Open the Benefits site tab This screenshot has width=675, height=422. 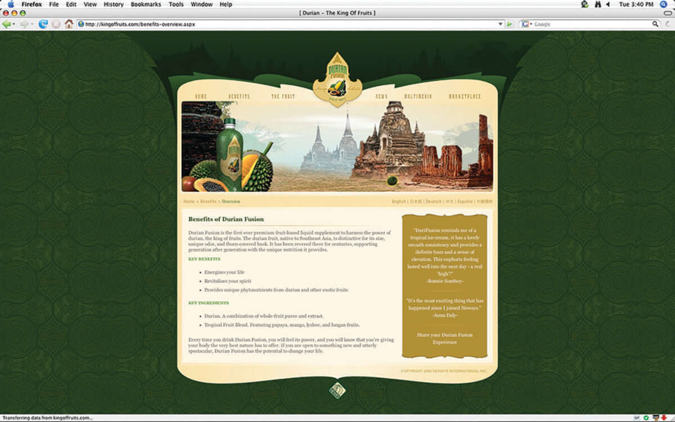point(239,97)
